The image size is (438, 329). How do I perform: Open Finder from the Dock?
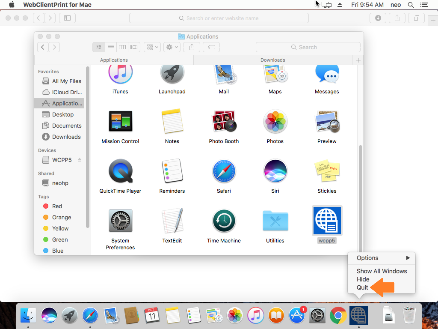[x=28, y=315]
